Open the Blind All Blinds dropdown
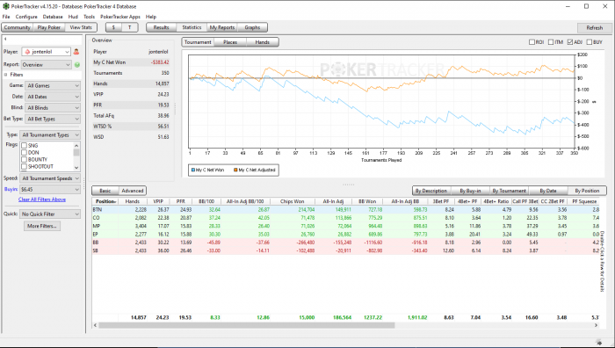 (52, 107)
